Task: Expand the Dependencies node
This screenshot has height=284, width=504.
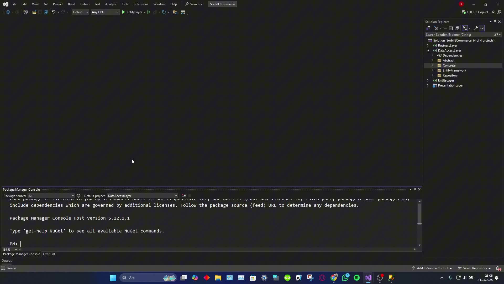Action: pos(432,55)
